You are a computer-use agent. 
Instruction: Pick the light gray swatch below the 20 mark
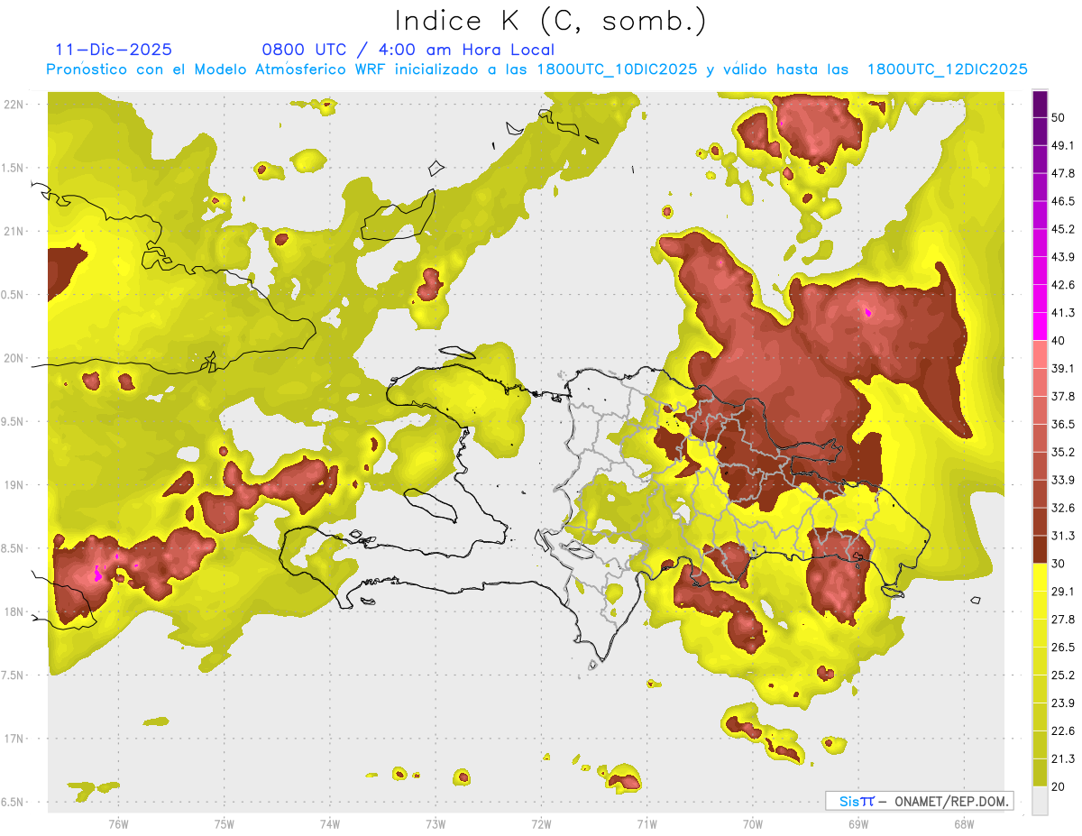(1041, 801)
